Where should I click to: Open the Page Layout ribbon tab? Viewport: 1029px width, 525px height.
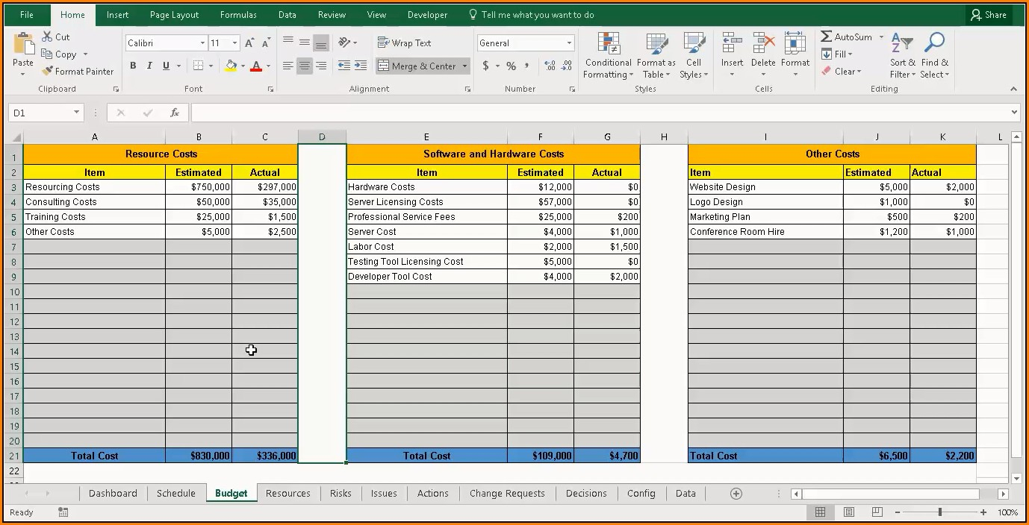point(174,15)
